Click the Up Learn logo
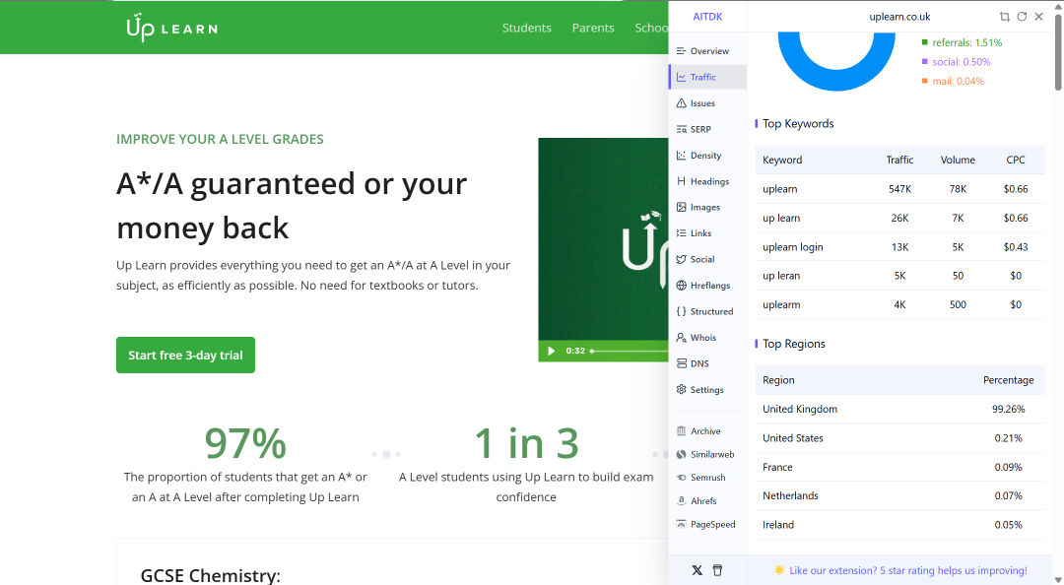The height and width of the screenshot is (585, 1064). [x=171, y=28]
